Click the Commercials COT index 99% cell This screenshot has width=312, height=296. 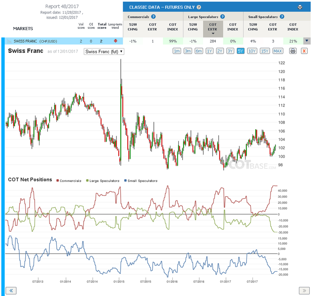(173, 41)
